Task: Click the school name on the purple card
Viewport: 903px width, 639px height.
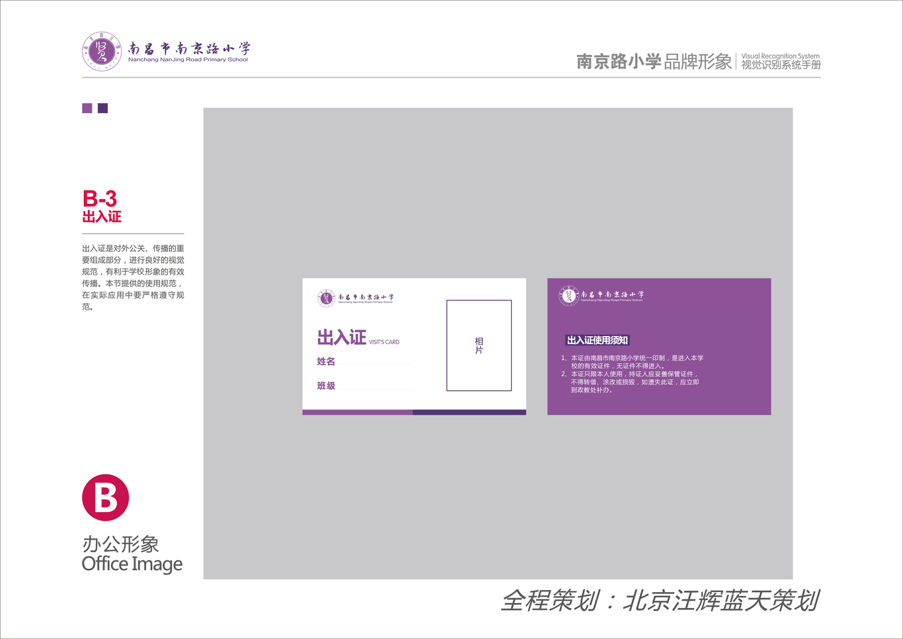Action: coord(612,296)
